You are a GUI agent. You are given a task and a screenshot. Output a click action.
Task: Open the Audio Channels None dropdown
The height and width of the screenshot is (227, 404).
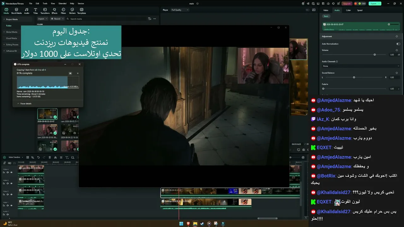tap(361, 66)
